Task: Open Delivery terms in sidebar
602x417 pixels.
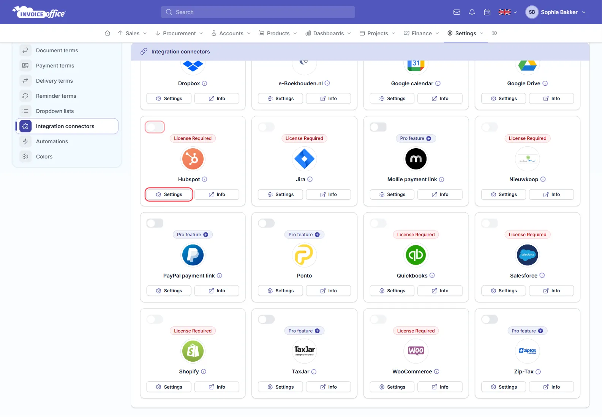Action: [x=67, y=81]
